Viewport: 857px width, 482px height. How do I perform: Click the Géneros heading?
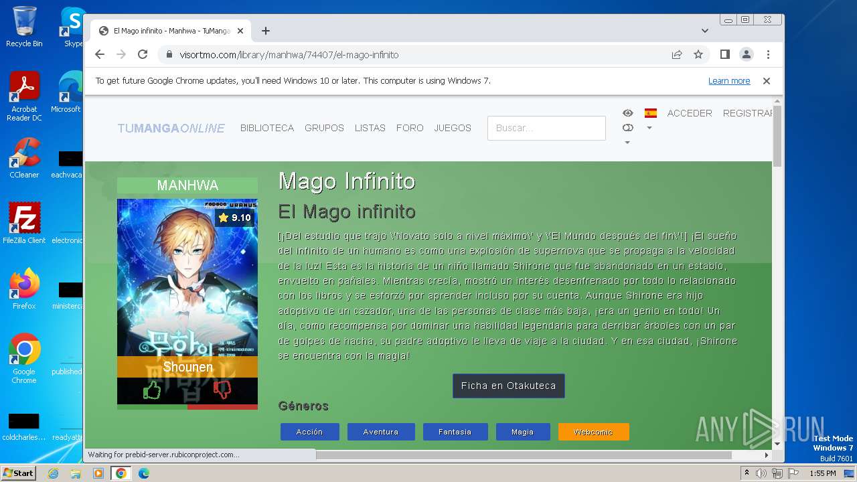coord(303,406)
